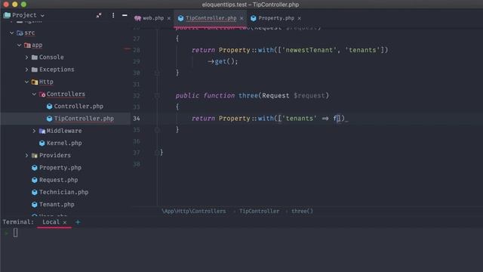Click the Providers folder icon
The image size is (483, 272).
click(x=35, y=156)
